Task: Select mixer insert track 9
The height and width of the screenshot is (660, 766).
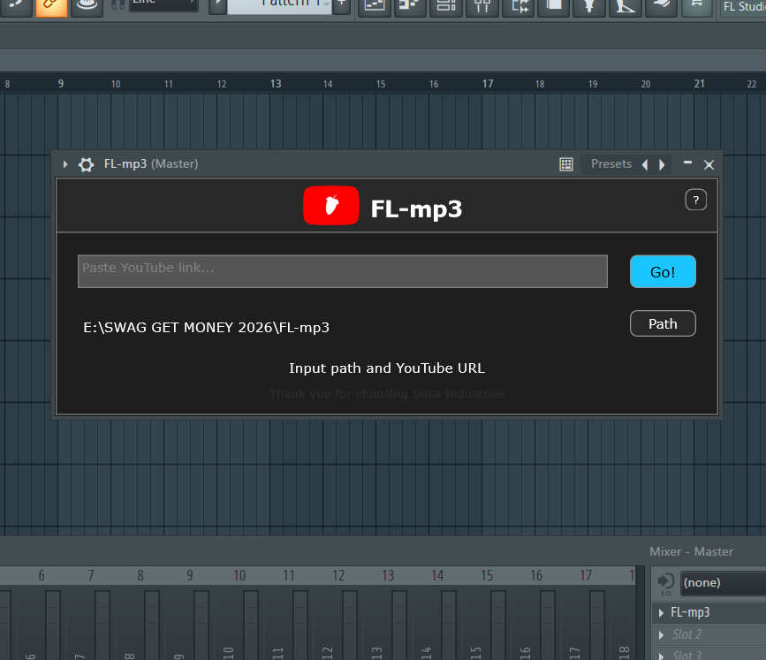Action: pos(190,575)
